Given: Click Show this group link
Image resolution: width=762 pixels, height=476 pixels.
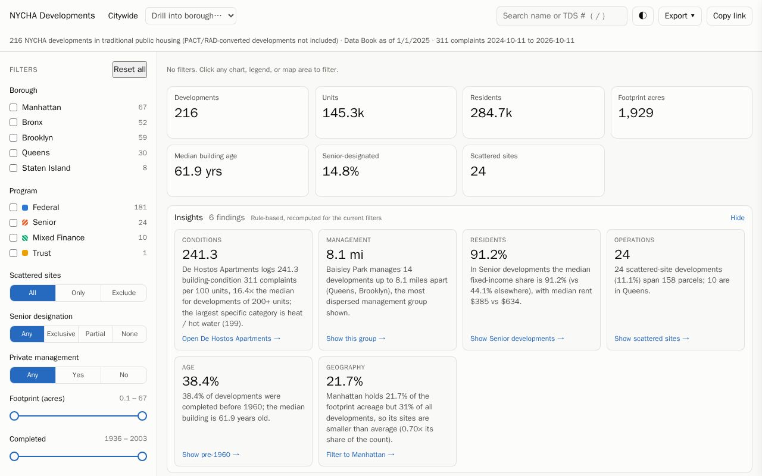Looking at the screenshot, I should point(356,339).
